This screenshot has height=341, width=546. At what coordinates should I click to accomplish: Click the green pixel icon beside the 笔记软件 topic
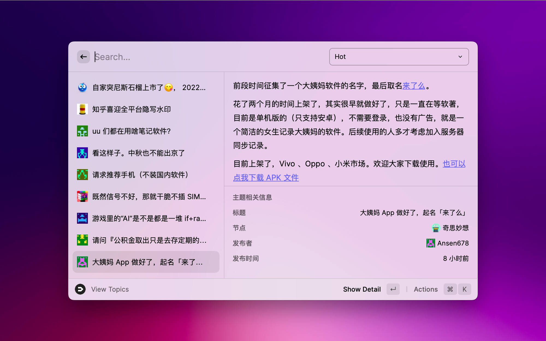click(x=82, y=131)
